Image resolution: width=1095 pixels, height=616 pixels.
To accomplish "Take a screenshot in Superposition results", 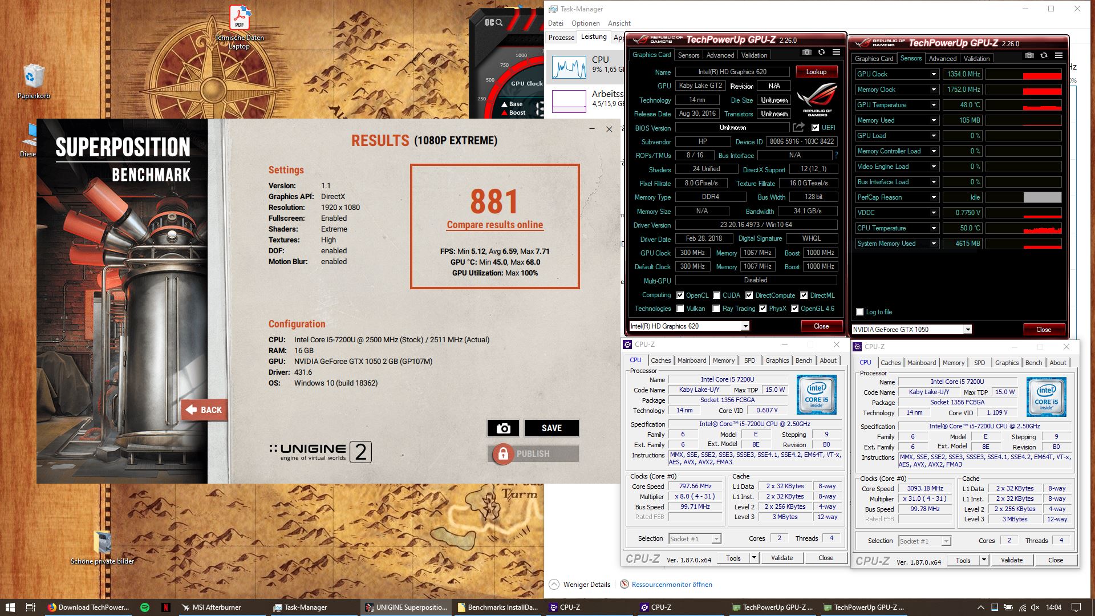I will (x=503, y=428).
